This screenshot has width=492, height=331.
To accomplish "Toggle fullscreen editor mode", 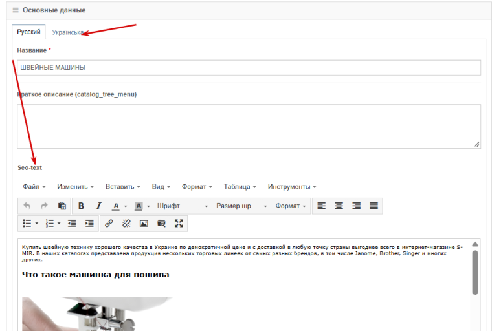I will [179, 224].
